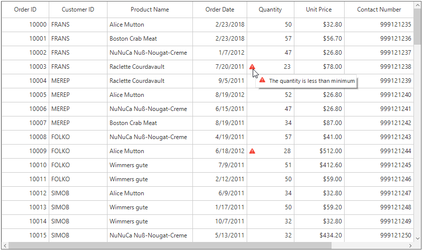Select Order ID cell 10001
Viewport: 422px width, 250px height.
25,39
